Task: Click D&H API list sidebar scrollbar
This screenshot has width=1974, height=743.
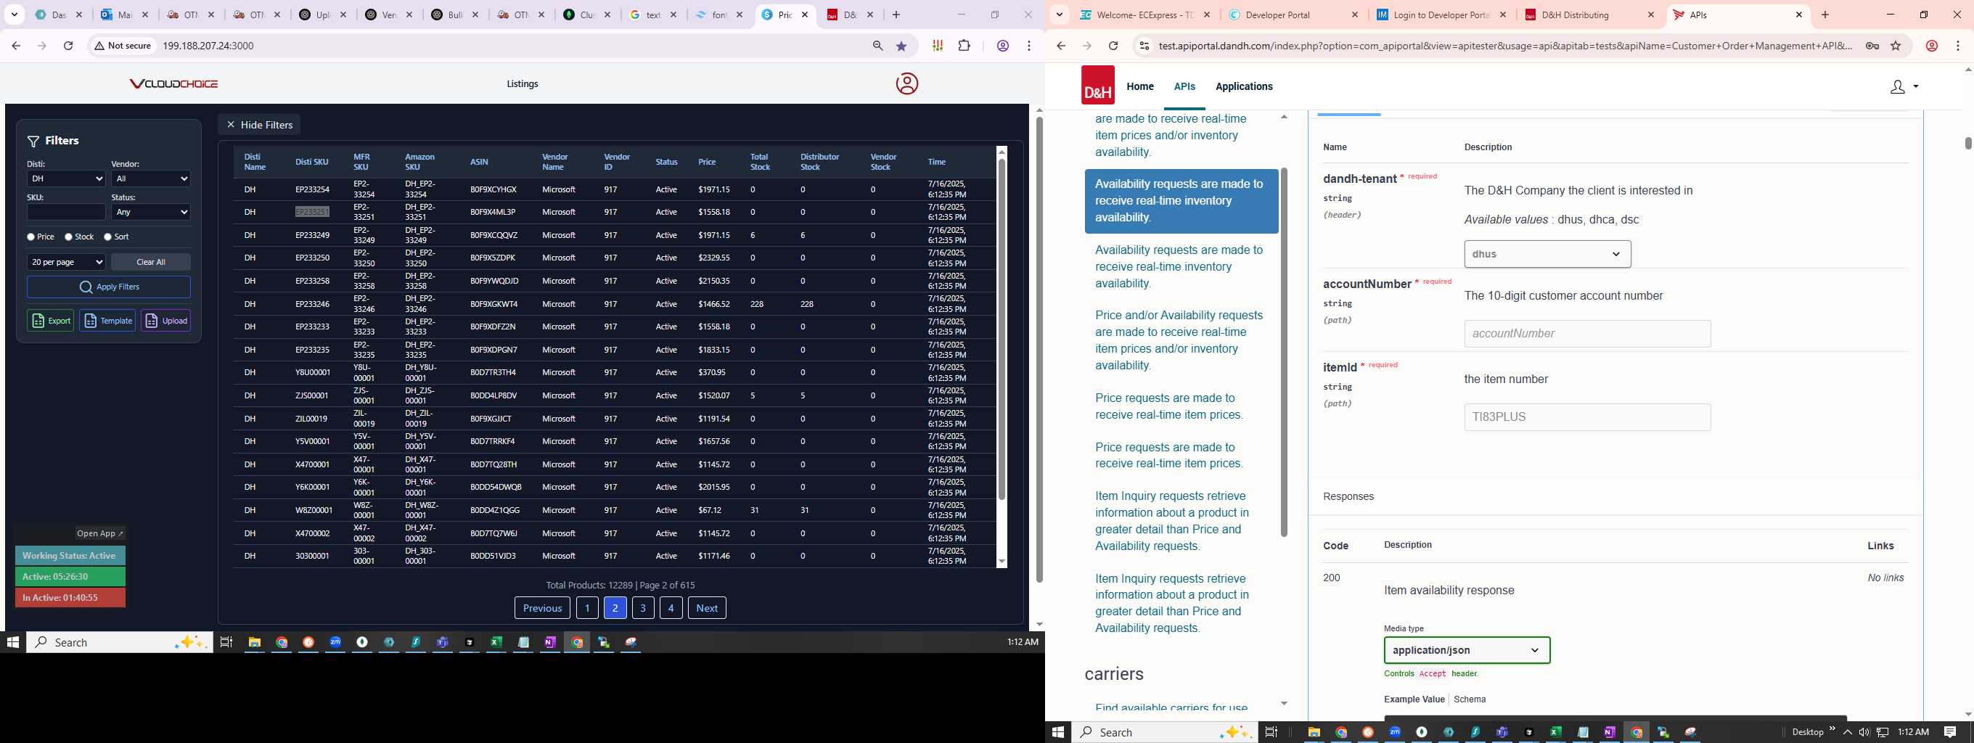Action: (1285, 353)
